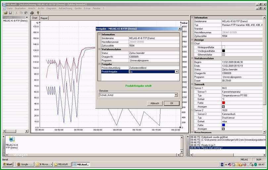This screenshot has width=268, height=170.
Task: Click the blue Farbe swatch for Sensor 2
Action: [x=223, y=125]
